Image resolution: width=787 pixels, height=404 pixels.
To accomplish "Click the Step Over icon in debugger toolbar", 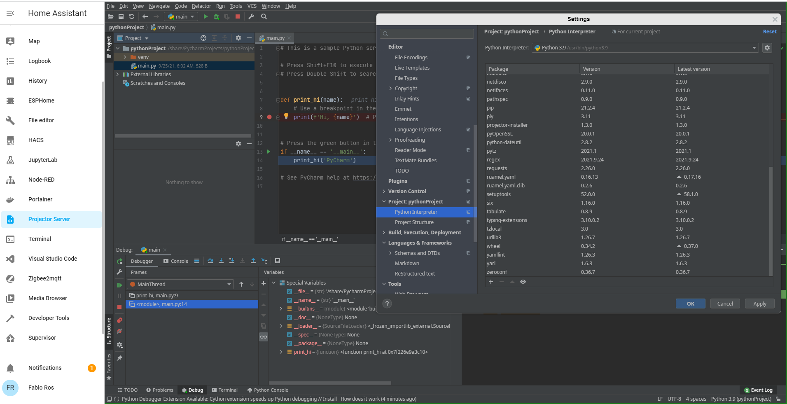I will click(x=210, y=261).
